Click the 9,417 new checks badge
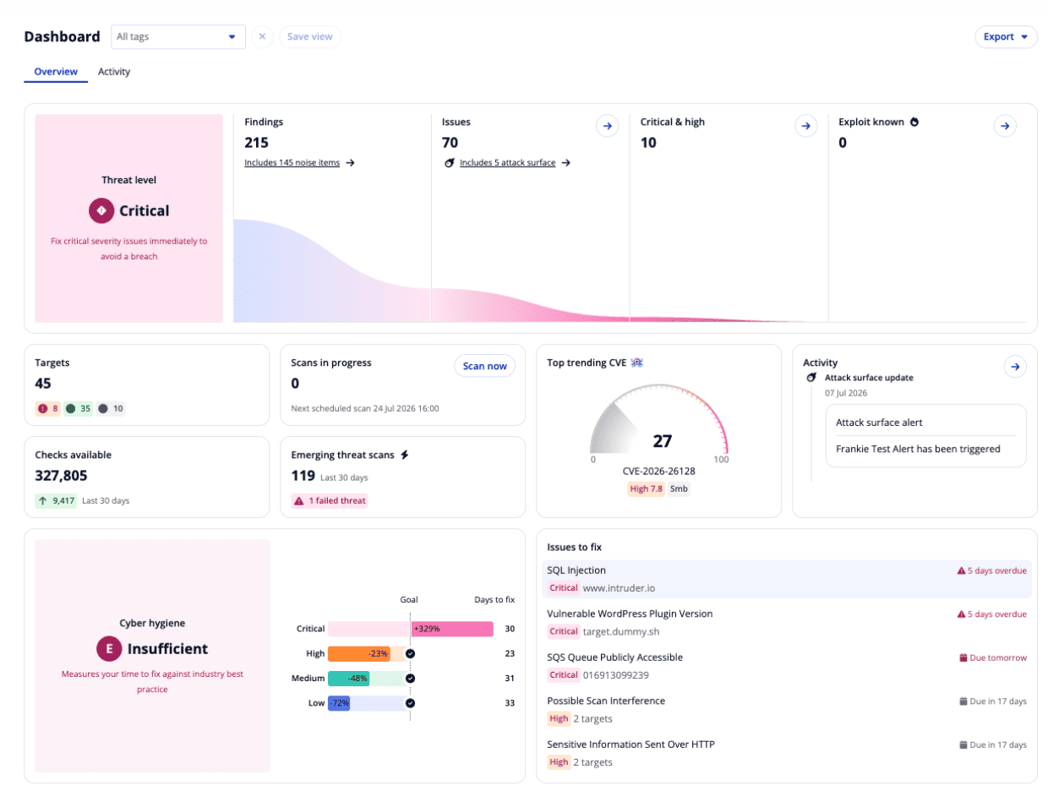This screenshot has height=791, width=1048. [x=57, y=500]
